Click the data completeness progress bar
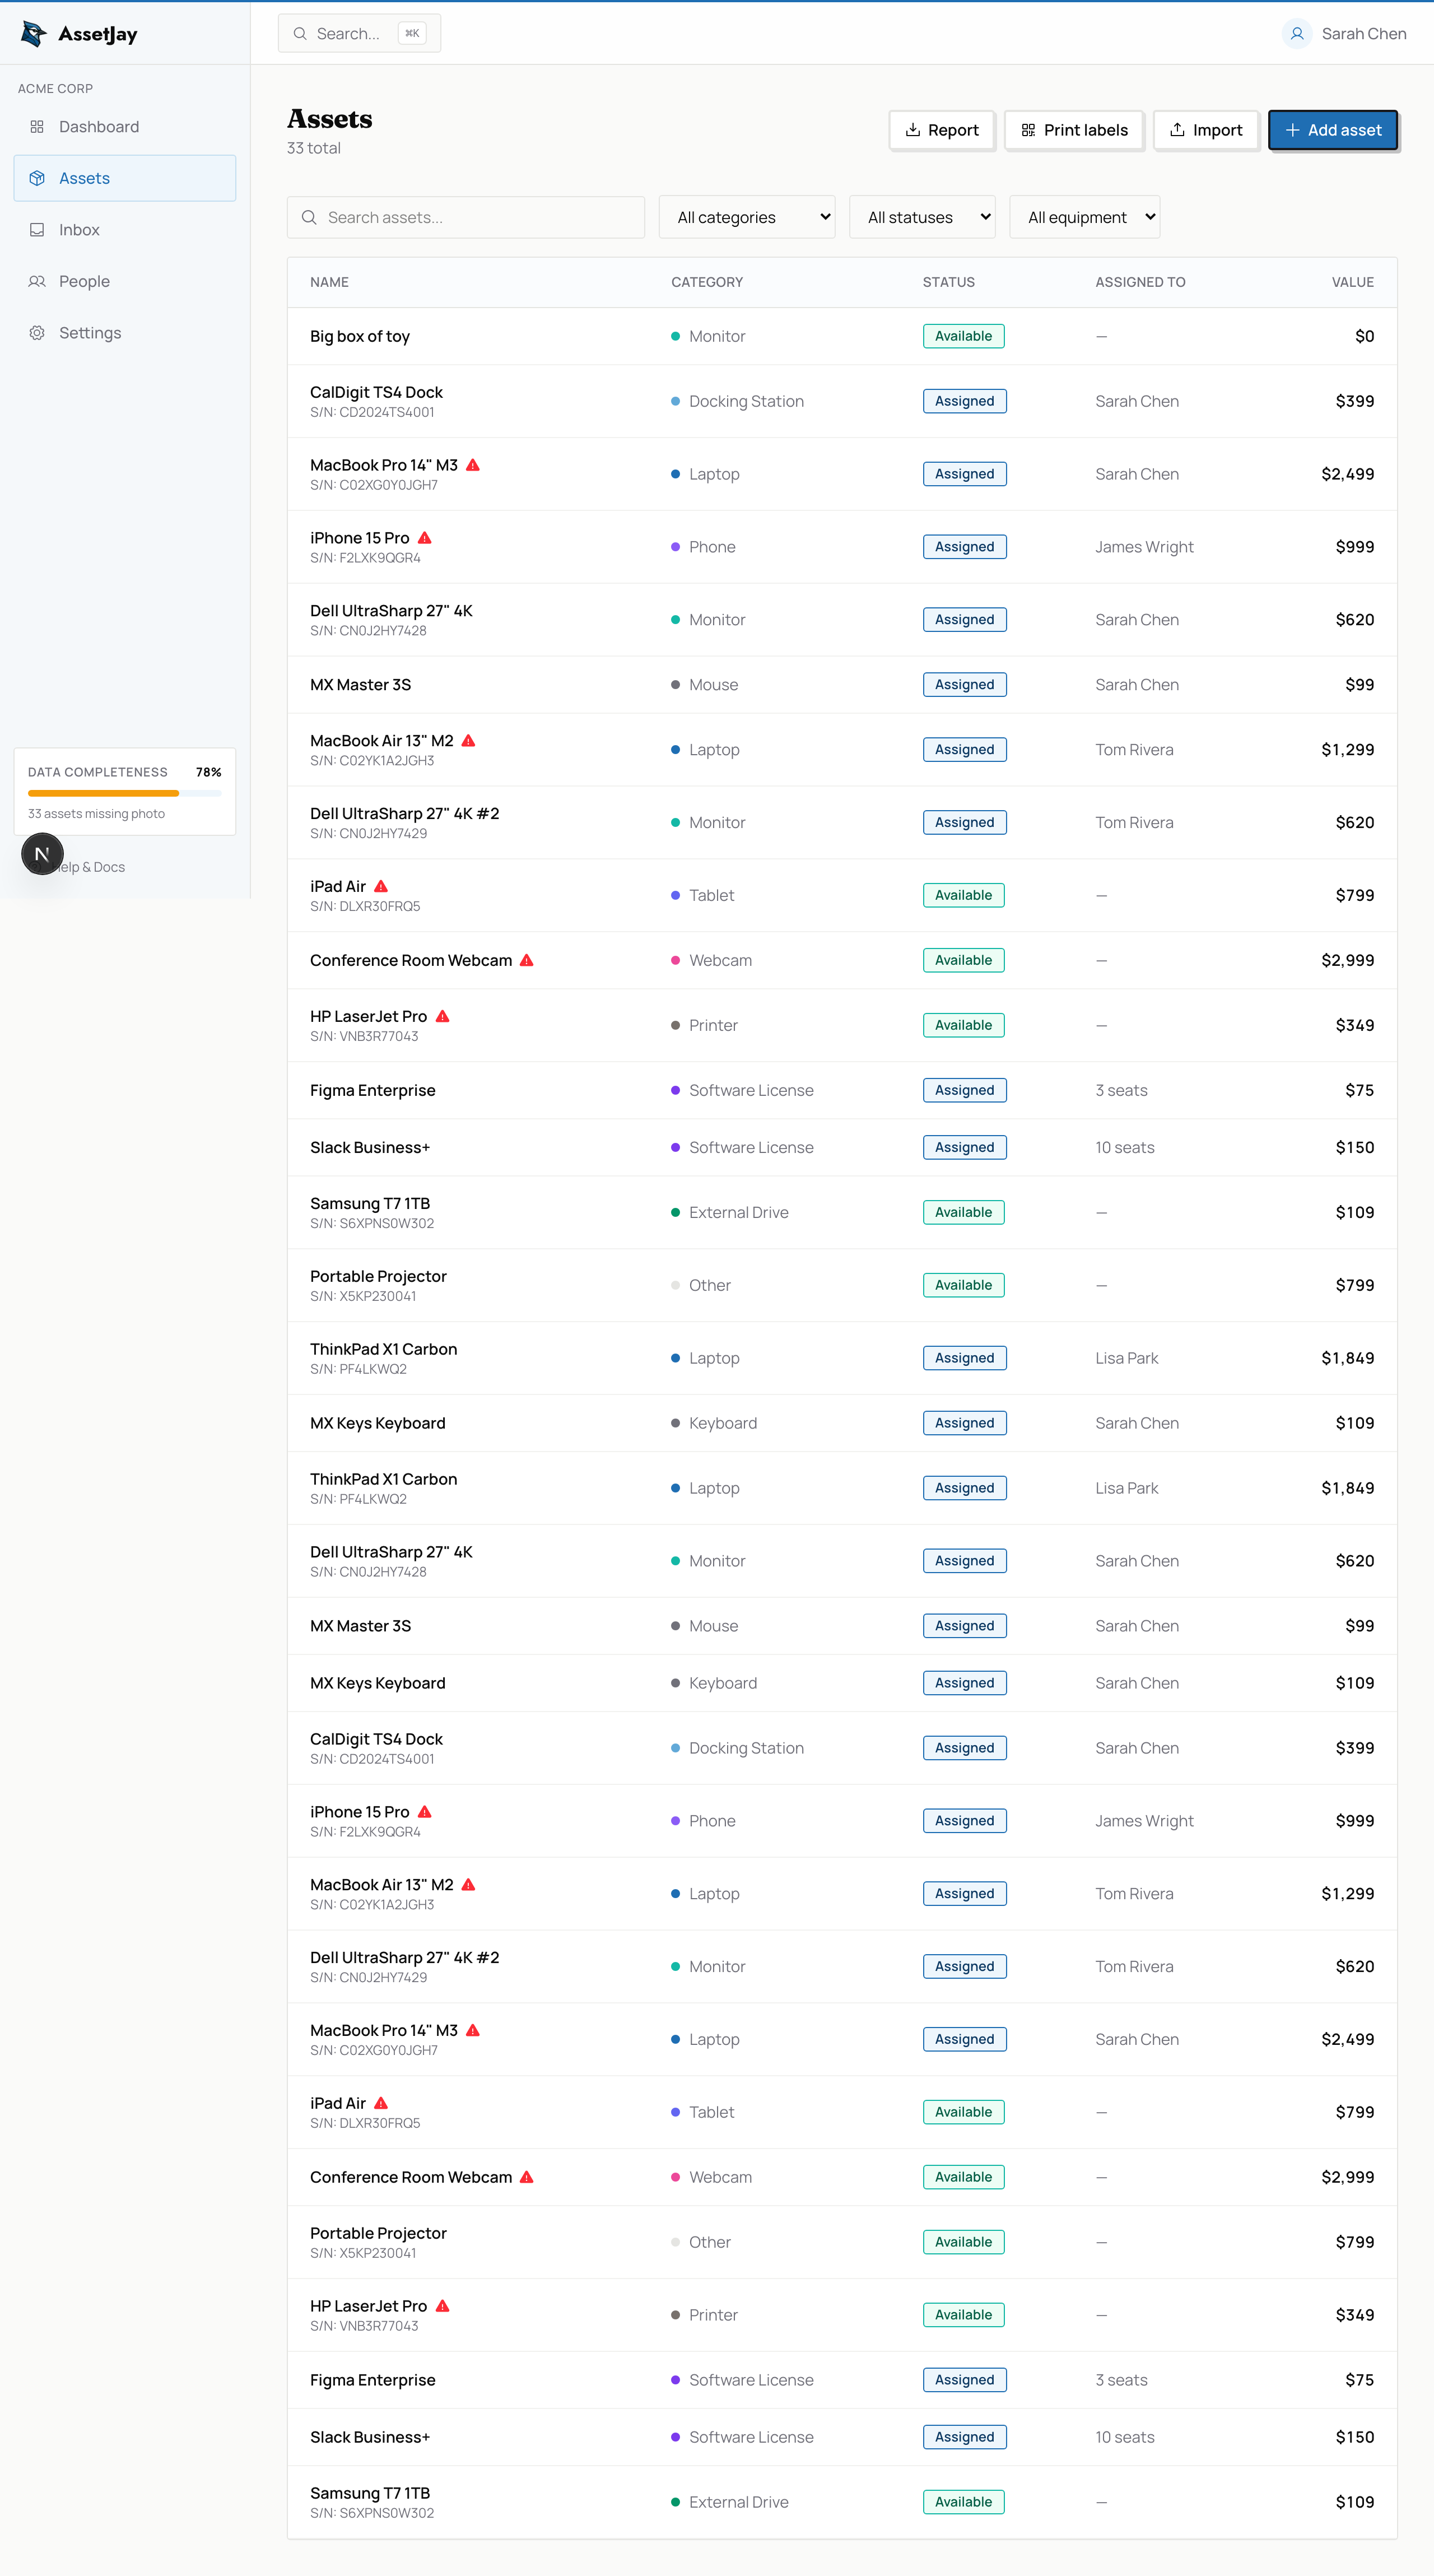This screenshot has height=2576, width=1434. [125, 793]
